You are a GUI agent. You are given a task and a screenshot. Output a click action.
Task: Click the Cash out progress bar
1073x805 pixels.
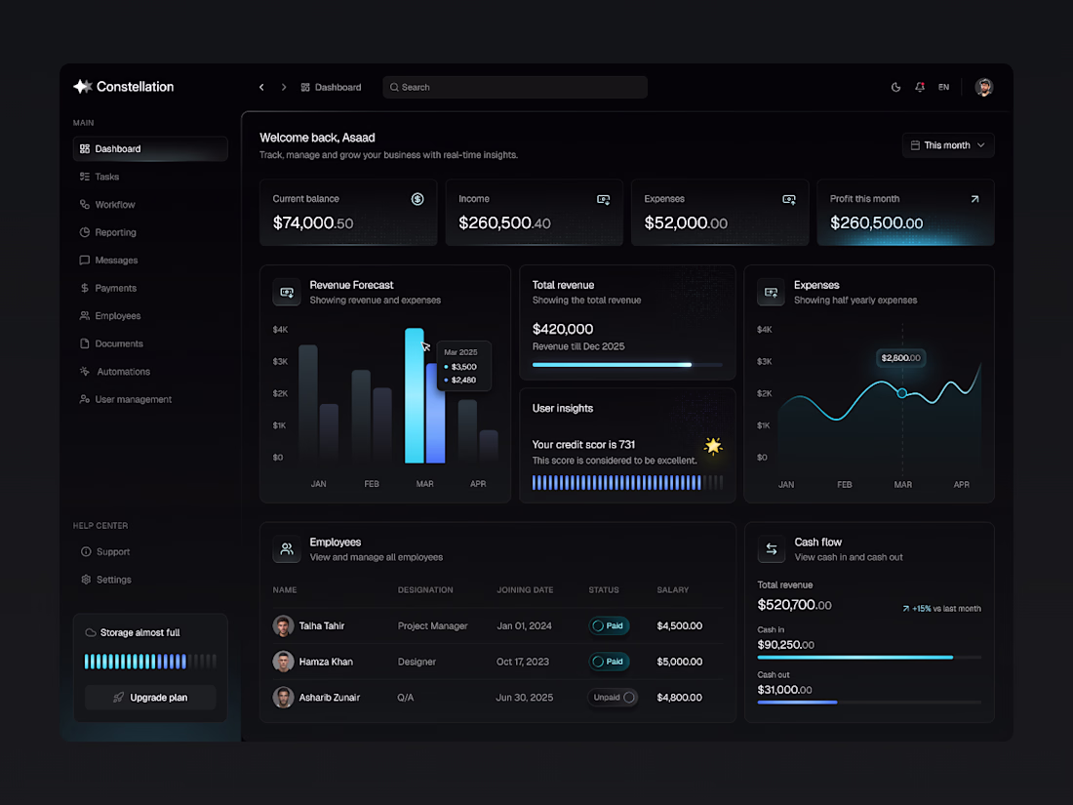click(869, 703)
